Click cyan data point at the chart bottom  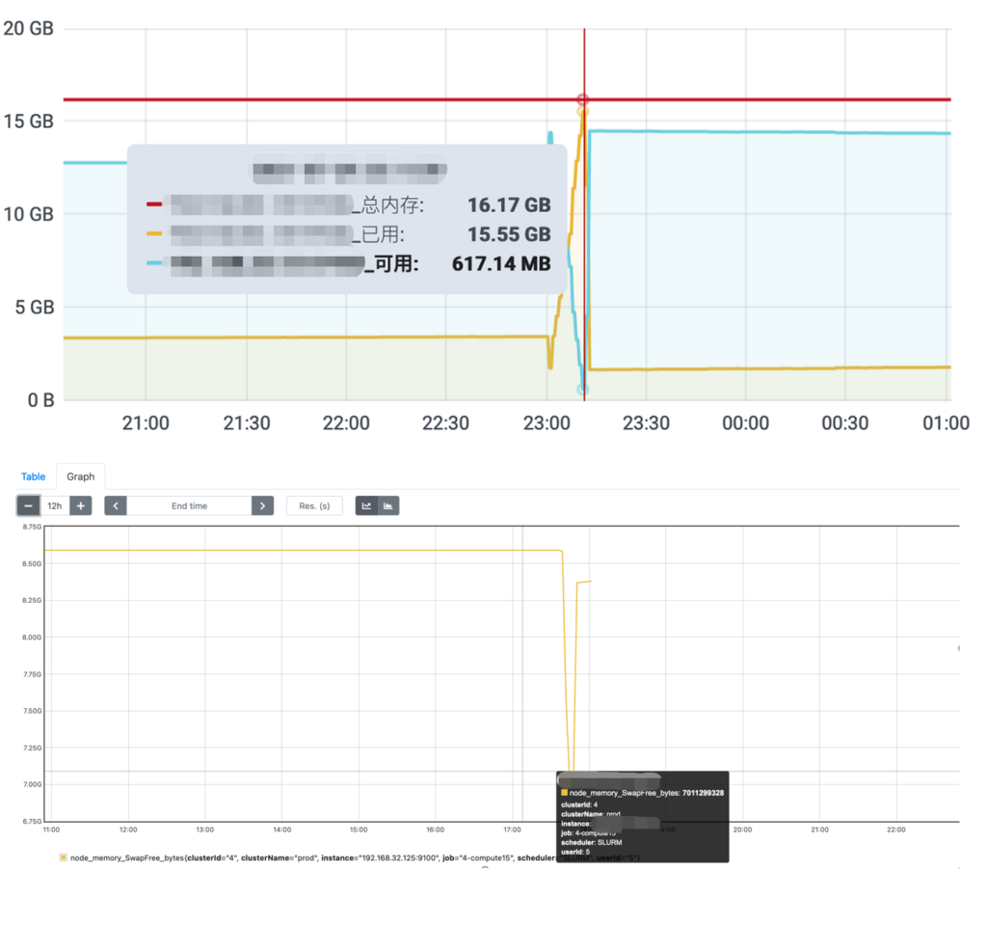point(582,390)
